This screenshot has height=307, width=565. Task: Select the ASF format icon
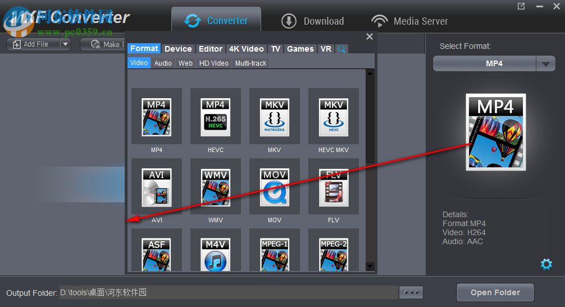pyautogui.click(x=156, y=254)
